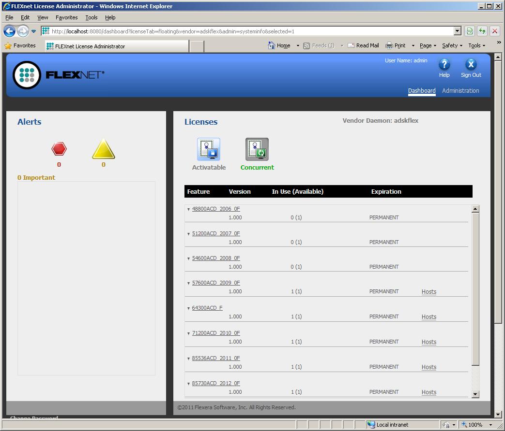Screen dimensions: 505x431
Task: Collapse the 48800ACD_2006_0F feature row
Action: point(188,209)
